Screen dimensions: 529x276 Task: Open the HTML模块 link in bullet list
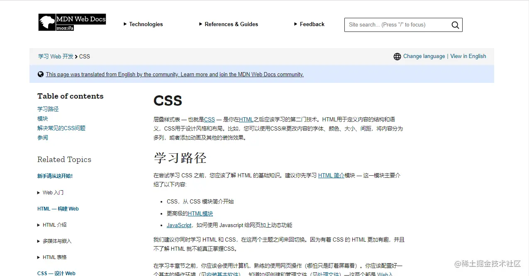pos(200,213)
